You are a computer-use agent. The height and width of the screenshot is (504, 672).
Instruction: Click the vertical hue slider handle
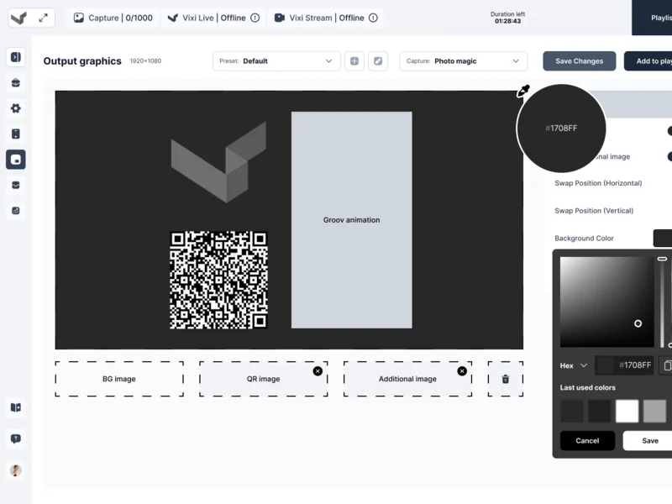[662, 259]
